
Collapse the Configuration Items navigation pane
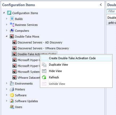point(101,5)
